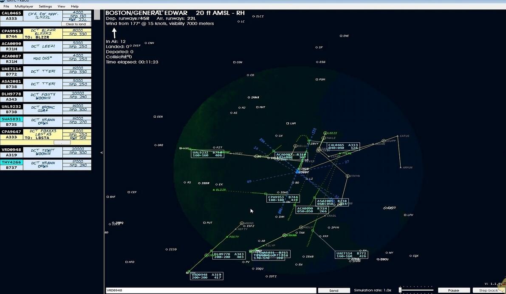
Task: Pause the simulation
Action: 453,290
